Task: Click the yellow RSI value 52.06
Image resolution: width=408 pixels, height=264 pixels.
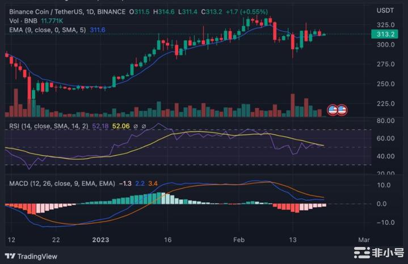Action: 121,126
